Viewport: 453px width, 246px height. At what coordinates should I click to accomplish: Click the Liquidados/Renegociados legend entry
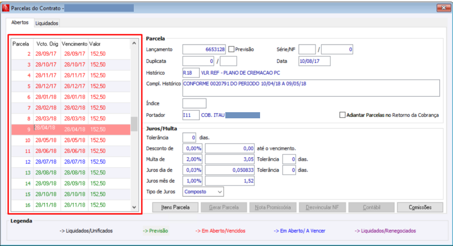(385, 231)
